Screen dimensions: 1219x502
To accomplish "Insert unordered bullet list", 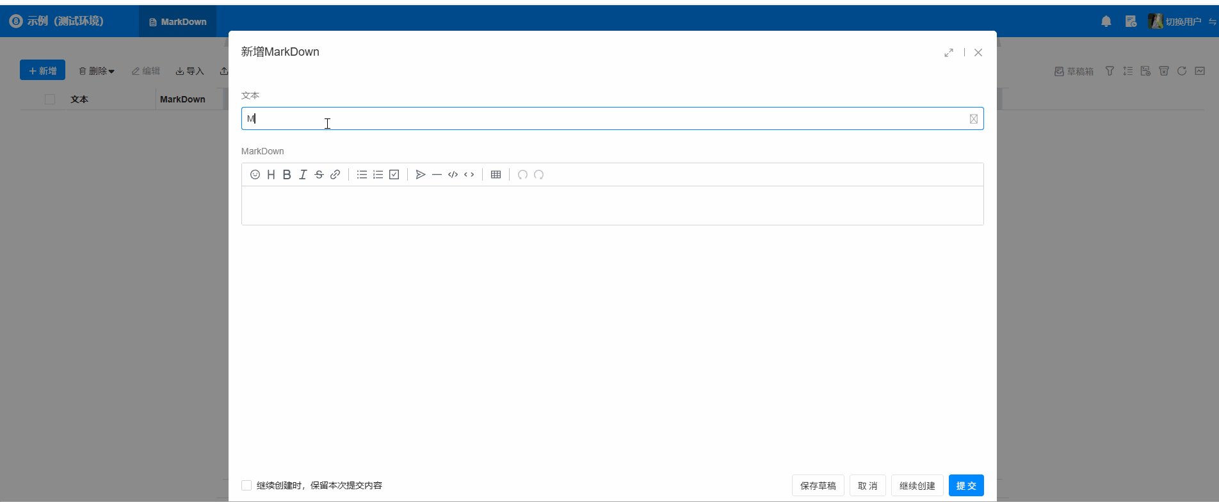I will pos(362,175).
